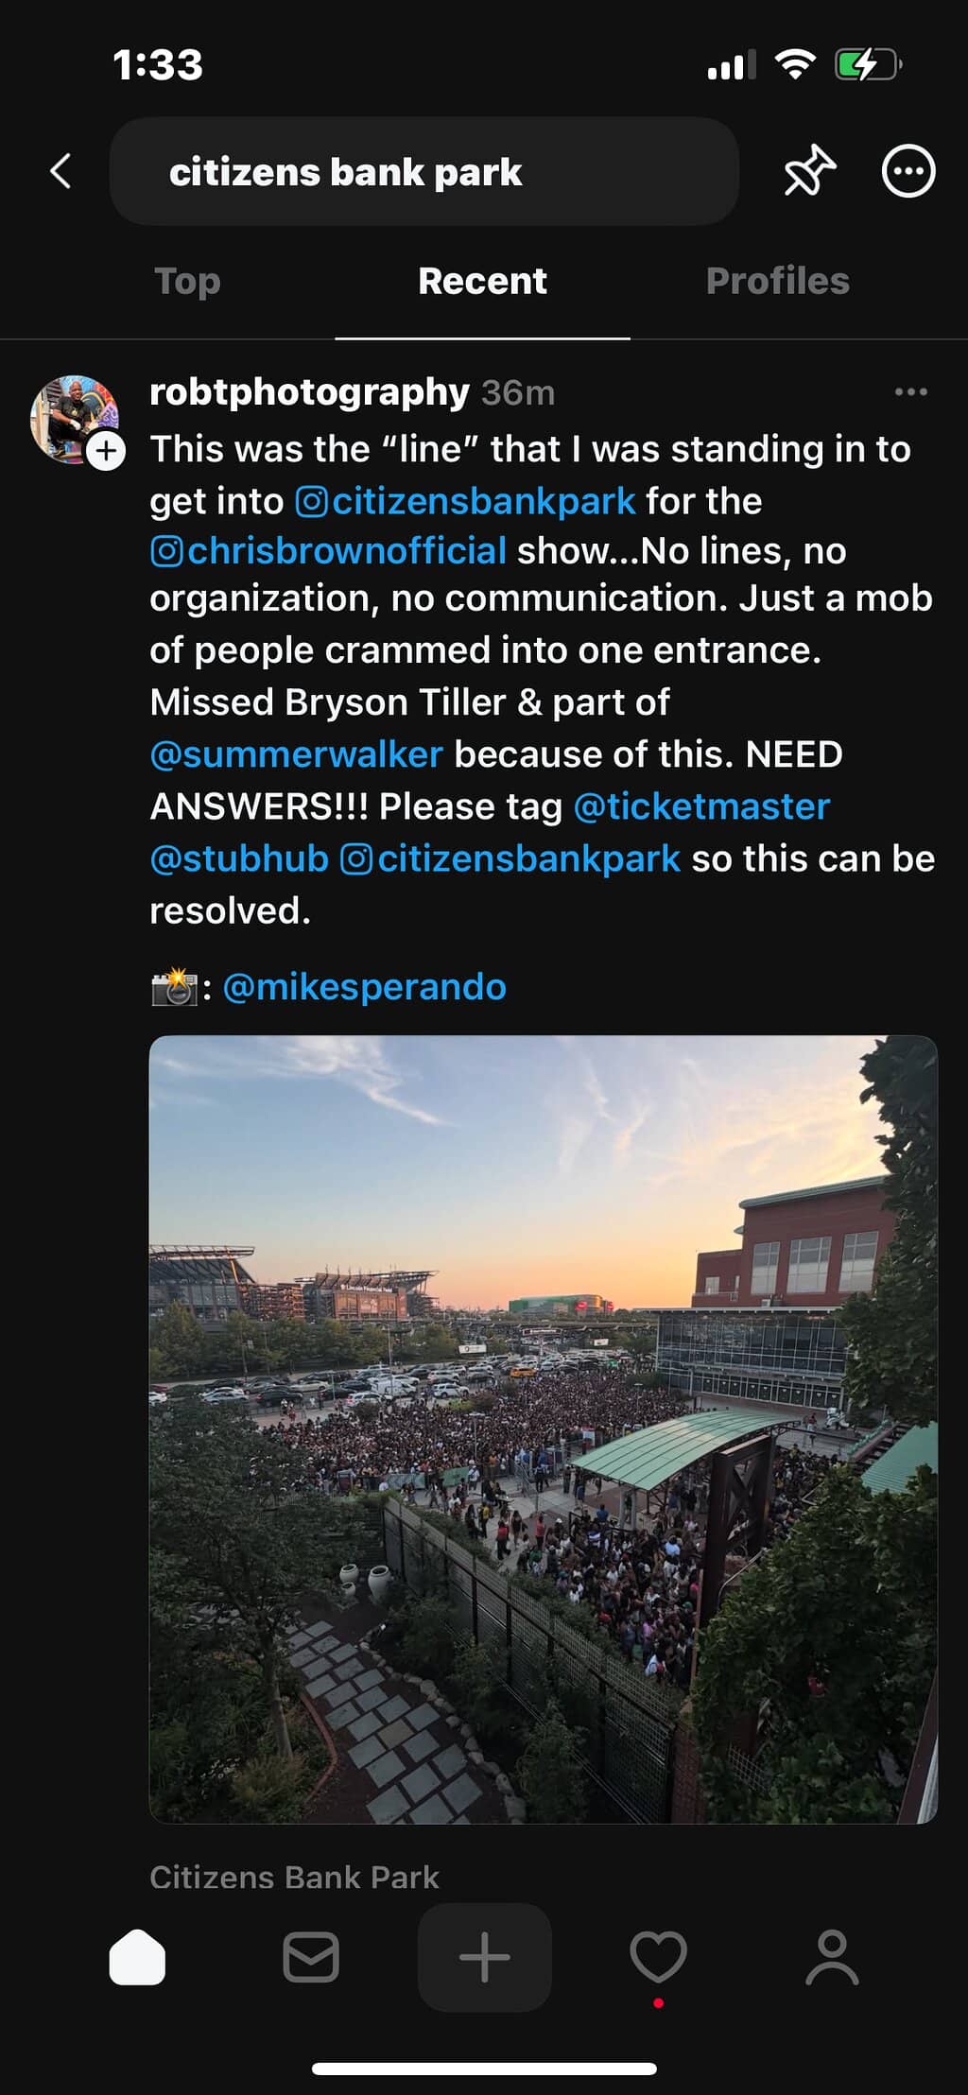Select the Recent tab
Screen dimensions: 968x2095
pos(482,281)
